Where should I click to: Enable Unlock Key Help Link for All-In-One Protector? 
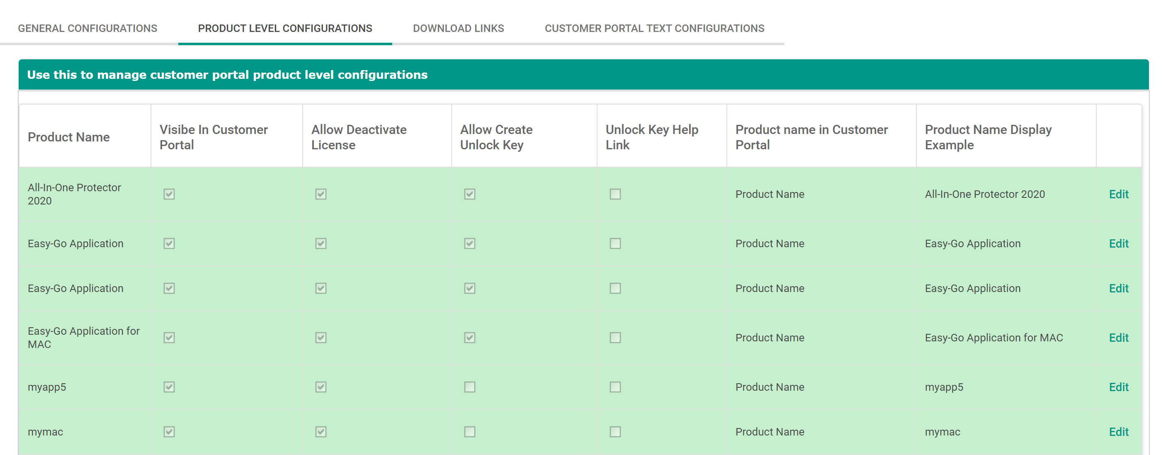(615, 195)
